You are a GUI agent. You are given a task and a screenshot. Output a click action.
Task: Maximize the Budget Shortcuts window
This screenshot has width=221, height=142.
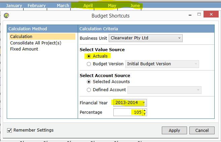tap(199, 14)
